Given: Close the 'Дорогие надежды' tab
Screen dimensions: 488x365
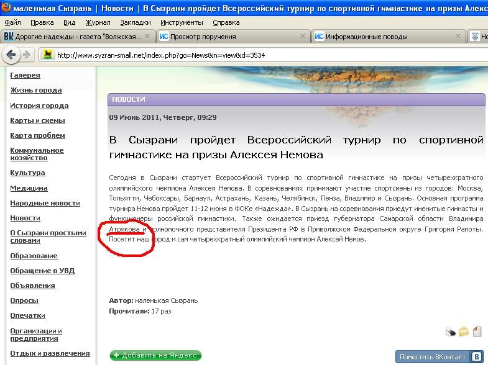Looking at the screenshot, I should (x=146, y=37).
